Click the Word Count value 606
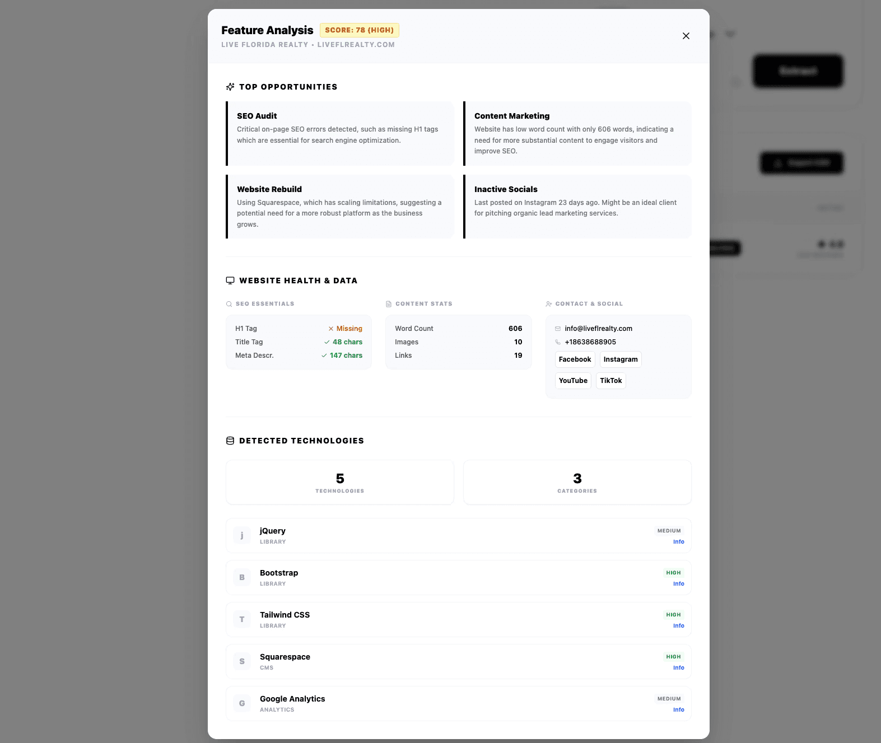 point(515,329)
